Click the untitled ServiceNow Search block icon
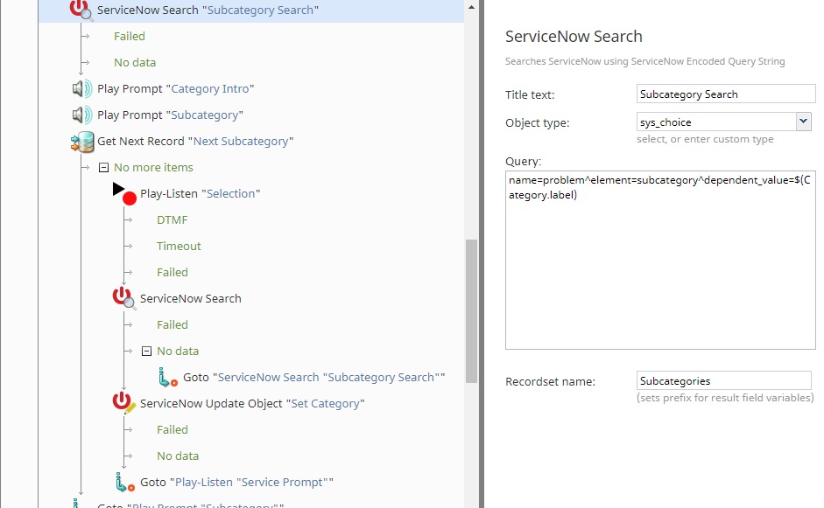 tap(124, 298)
